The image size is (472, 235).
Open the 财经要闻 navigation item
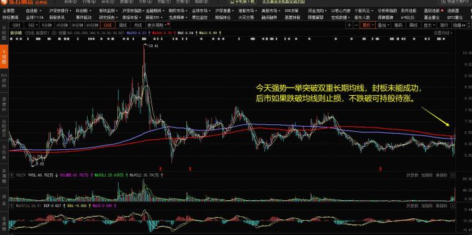click(10, 17)
